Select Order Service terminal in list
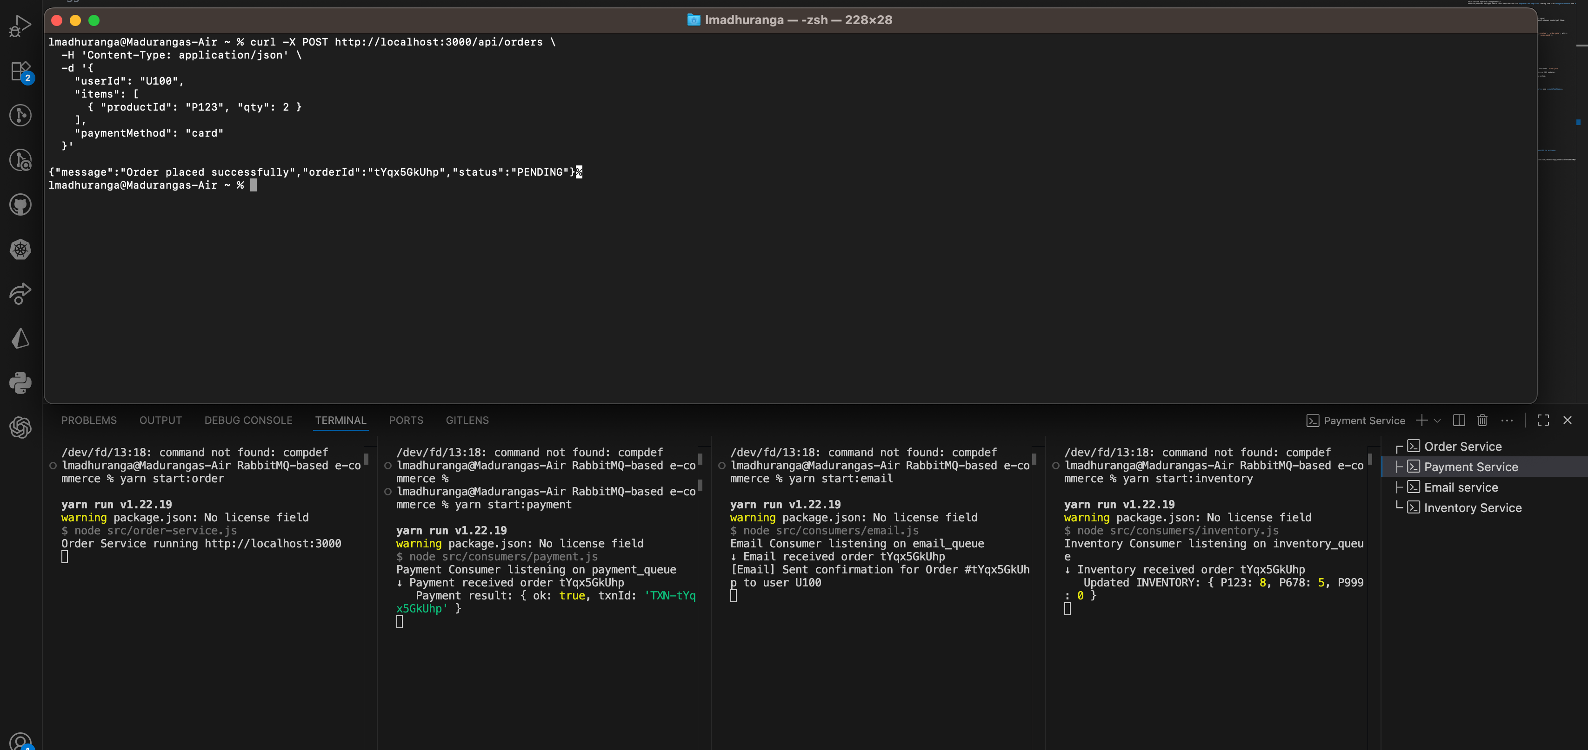 click(x=1462, y=447)
